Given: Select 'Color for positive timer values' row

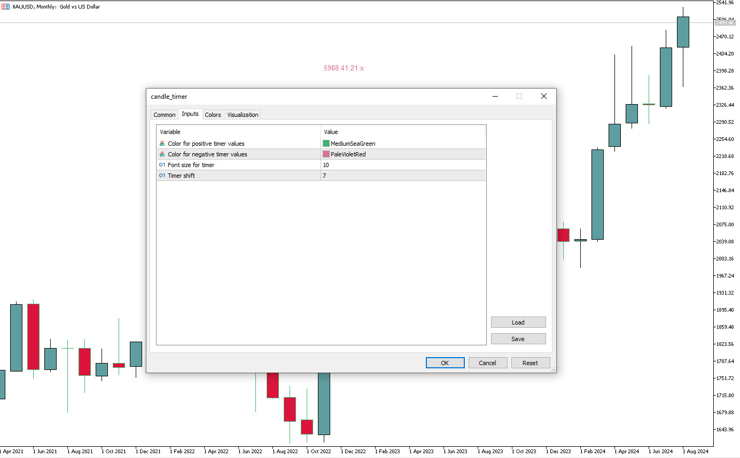Looking at the screenshot, I should point(321,144).
